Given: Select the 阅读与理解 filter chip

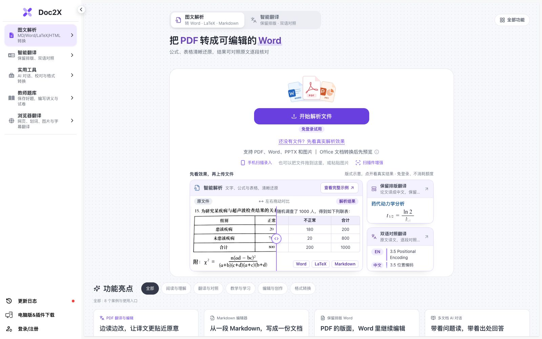Looking at the screenshot, I should 176,288.
